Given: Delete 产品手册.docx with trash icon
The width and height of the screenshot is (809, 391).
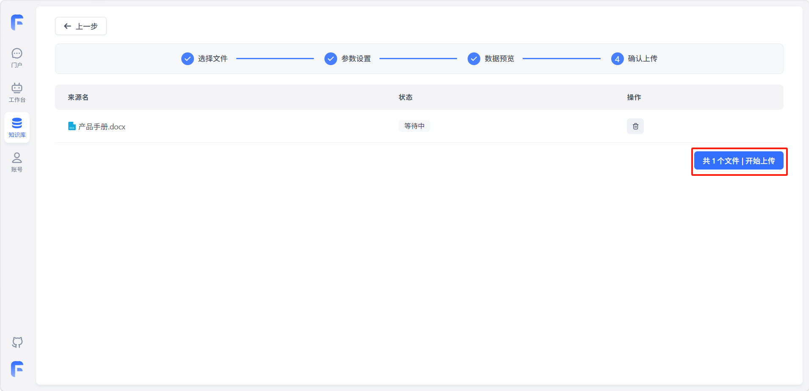Looking at the screenshot, I should click(635, 126).
